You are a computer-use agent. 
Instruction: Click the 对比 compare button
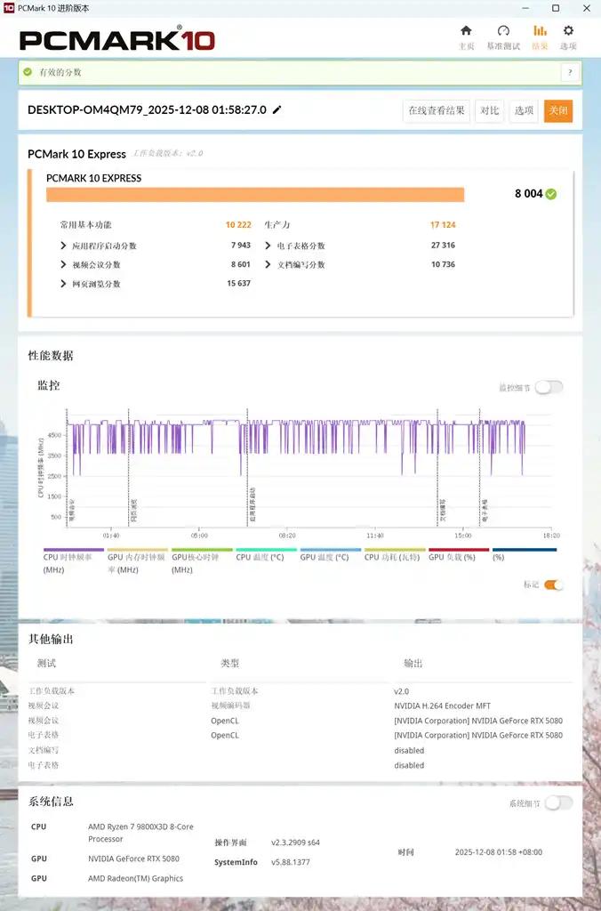(490, 110)
